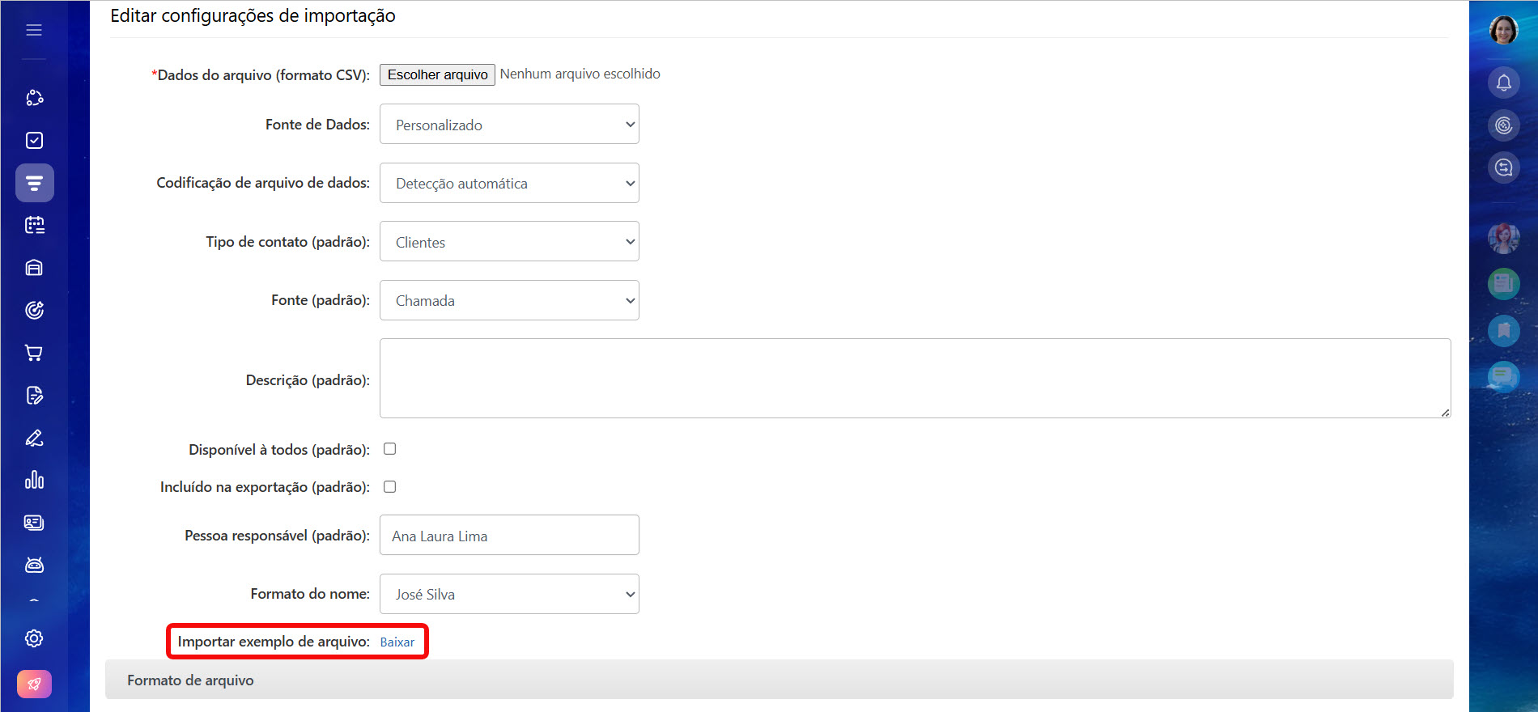
Task: Click the notifications bell icon
Action: (x=1503, y=83)
